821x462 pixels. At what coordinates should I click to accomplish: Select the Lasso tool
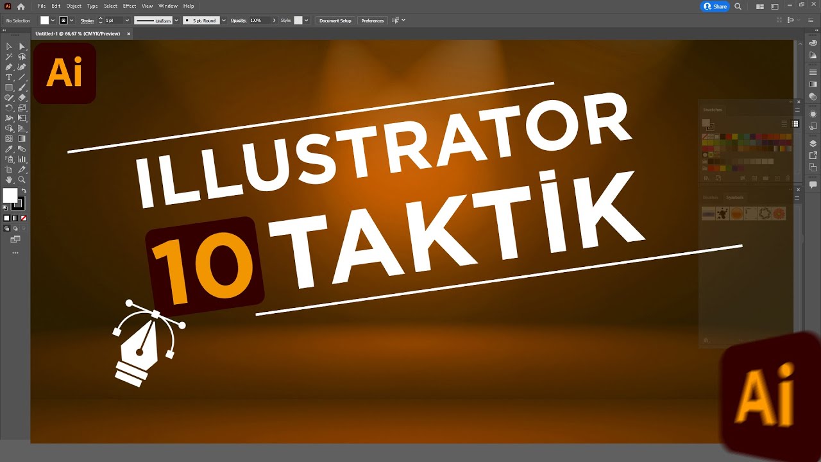pos(22,56)
